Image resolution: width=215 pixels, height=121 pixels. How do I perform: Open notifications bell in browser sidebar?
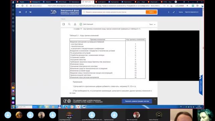[13, 6]
